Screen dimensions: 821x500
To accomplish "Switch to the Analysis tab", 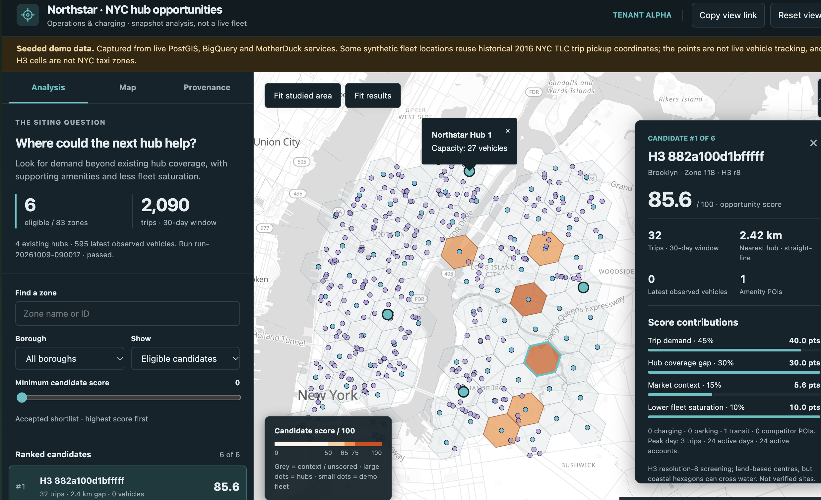I will [x=48, y=87].
